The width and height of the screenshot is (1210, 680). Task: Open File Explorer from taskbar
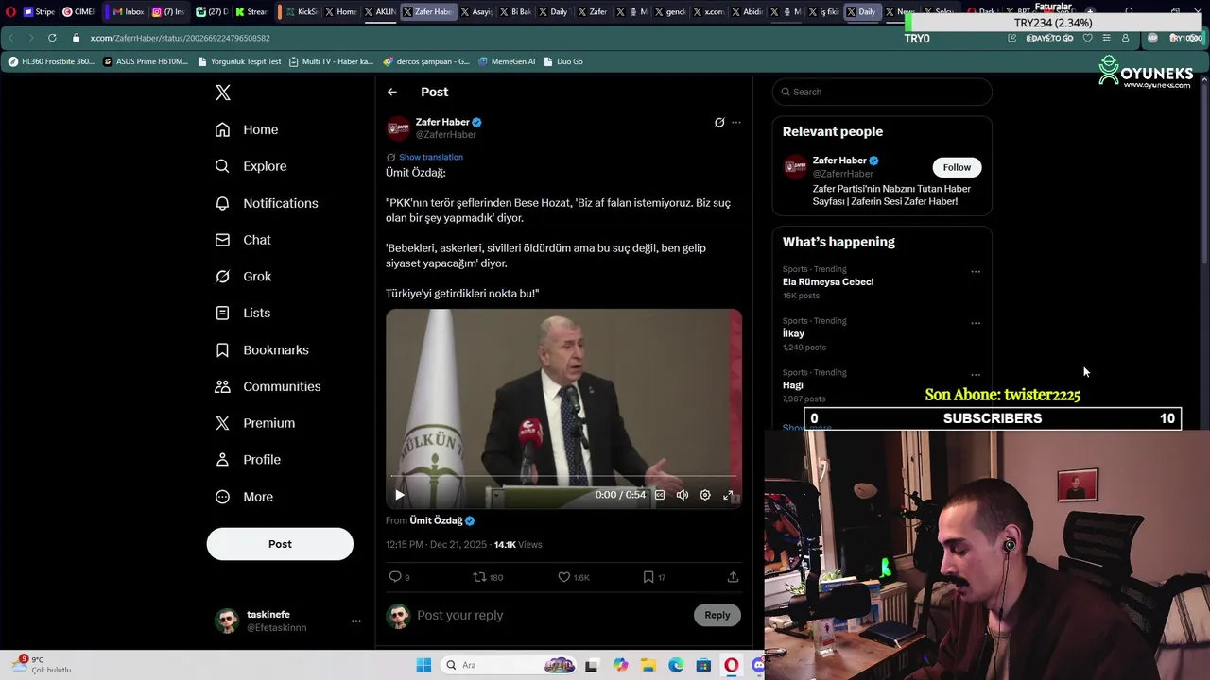coord(648,665)
